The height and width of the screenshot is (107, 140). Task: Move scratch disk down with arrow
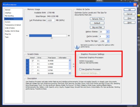[74, 67]
